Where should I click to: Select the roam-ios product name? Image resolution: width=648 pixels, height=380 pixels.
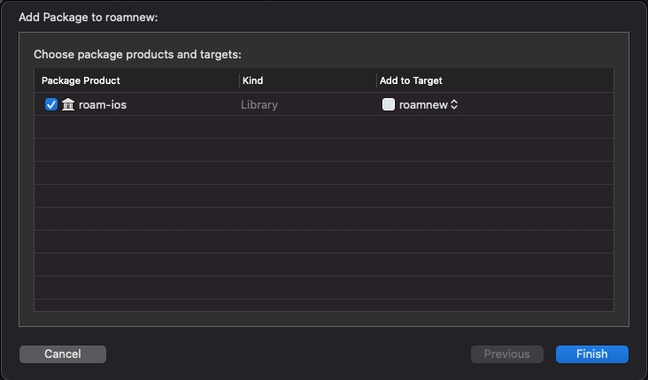[103, 104]
